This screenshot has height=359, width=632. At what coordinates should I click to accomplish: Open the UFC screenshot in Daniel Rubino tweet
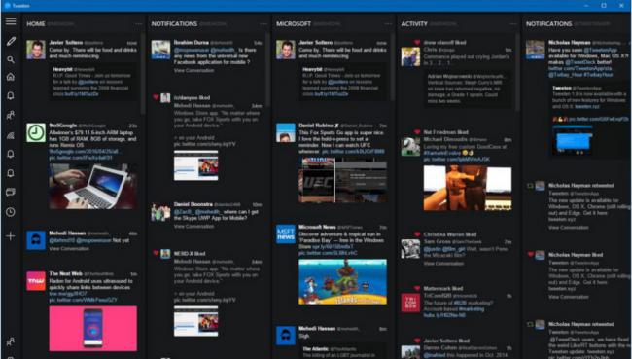(342, 180)
